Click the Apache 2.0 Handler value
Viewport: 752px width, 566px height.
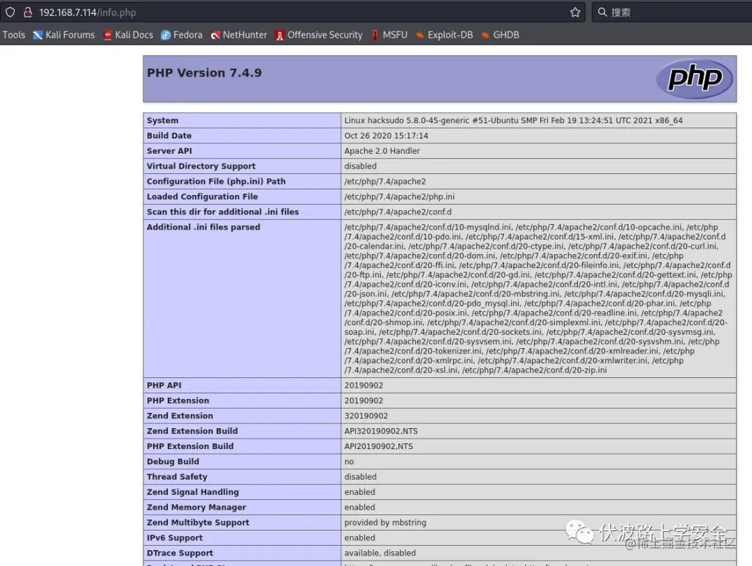pyautogui.click(x=382, y=151)
